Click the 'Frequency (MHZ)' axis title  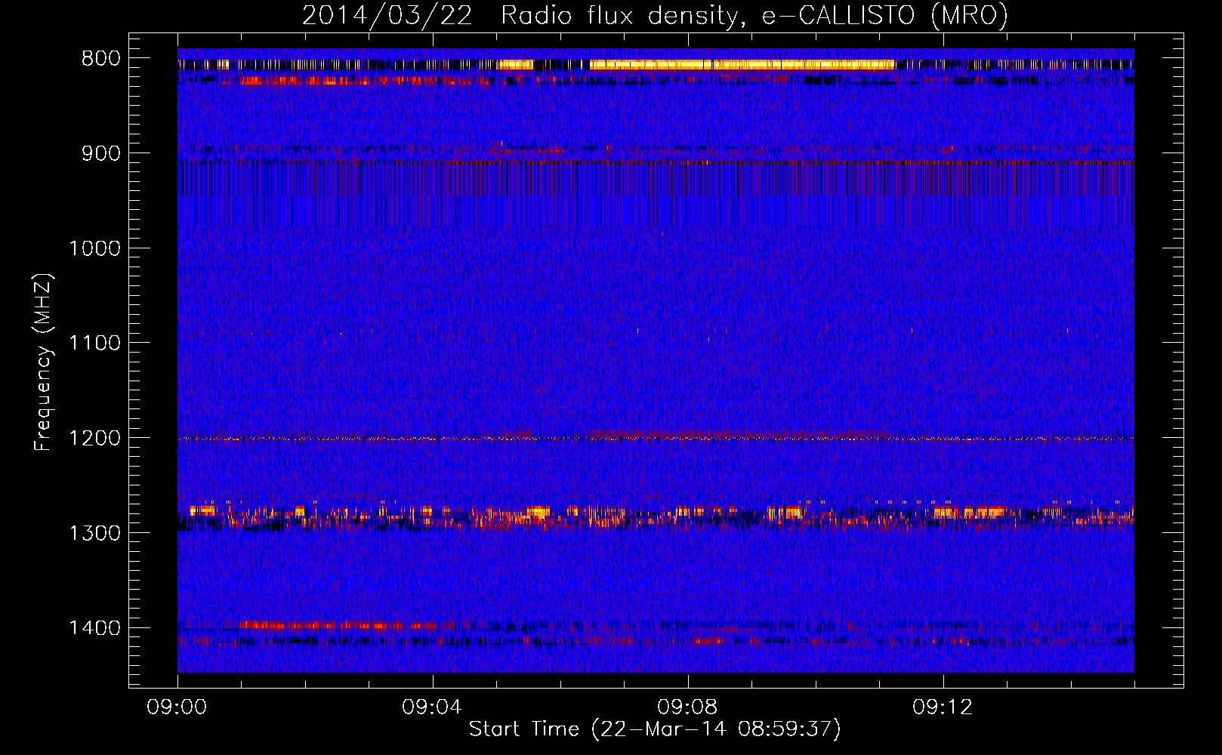[43, 362]
